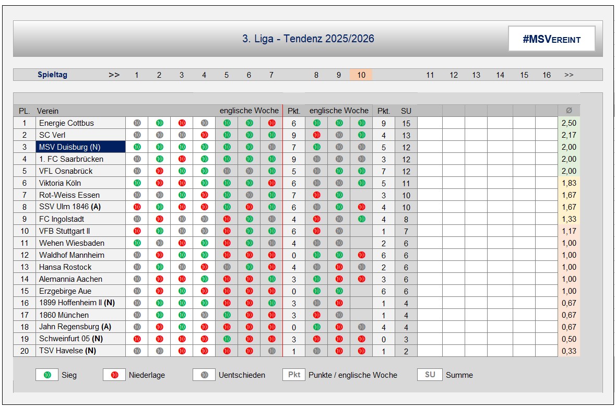
Task: Click the #MSVEREINT button
Action: [x=551, y=39]
